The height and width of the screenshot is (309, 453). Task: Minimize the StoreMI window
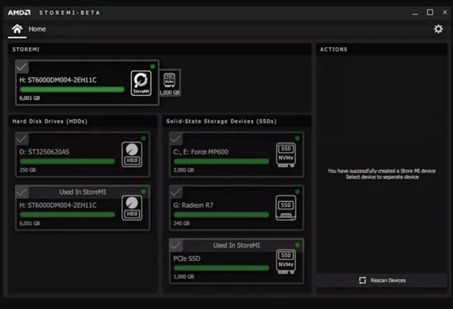click(415, 13)
